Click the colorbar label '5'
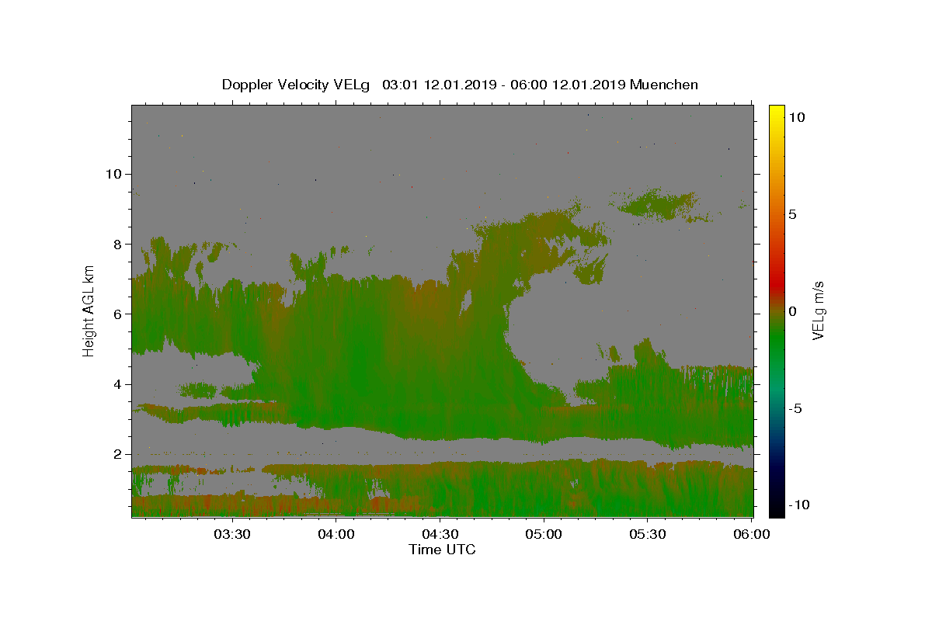 792,214
